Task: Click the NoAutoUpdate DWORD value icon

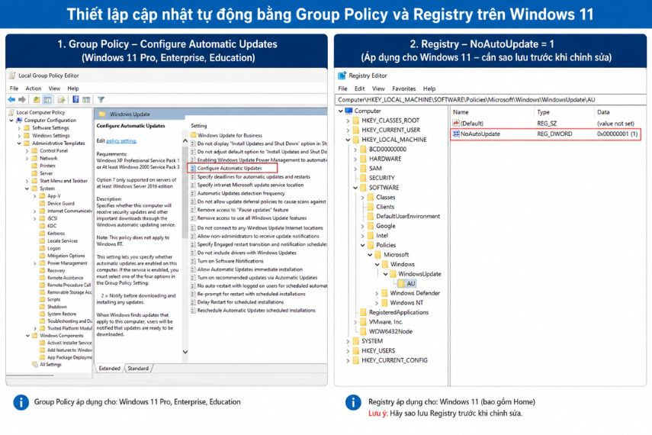Action: tap(456, 134)
